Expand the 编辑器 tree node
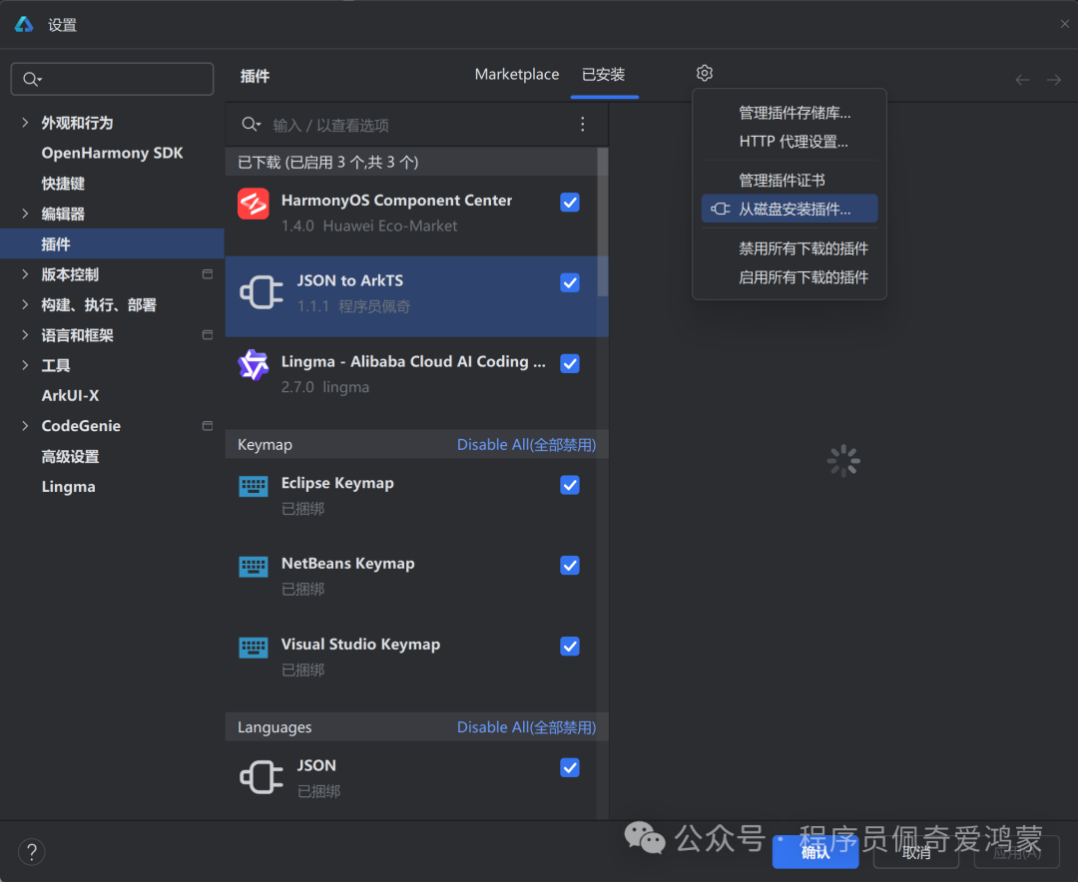Viewport: 1078px width, 882px height. (25, 214)
